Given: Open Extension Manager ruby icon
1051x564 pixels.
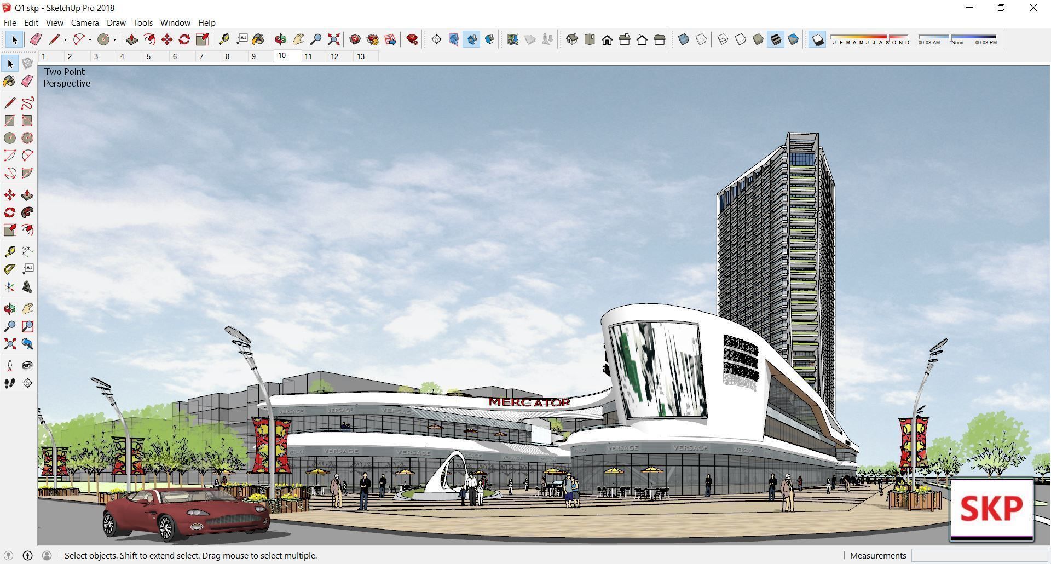Looking at the screenshot, I should [412, 39].
